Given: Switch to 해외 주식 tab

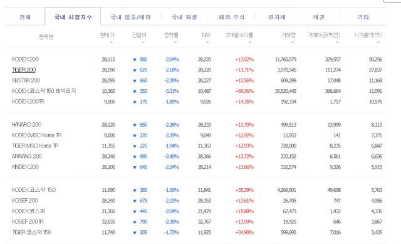Looking at the screenshot, I should coord(231,17).
